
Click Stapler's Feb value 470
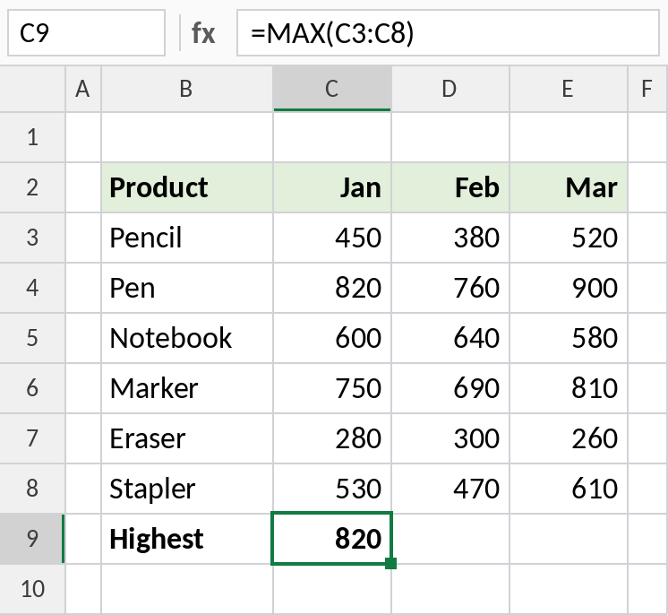450,489
